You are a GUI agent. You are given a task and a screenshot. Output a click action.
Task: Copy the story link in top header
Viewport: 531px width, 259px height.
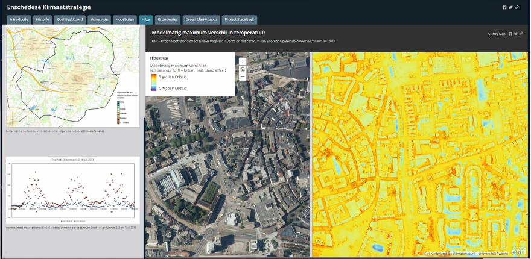click(x=517, y=7)
